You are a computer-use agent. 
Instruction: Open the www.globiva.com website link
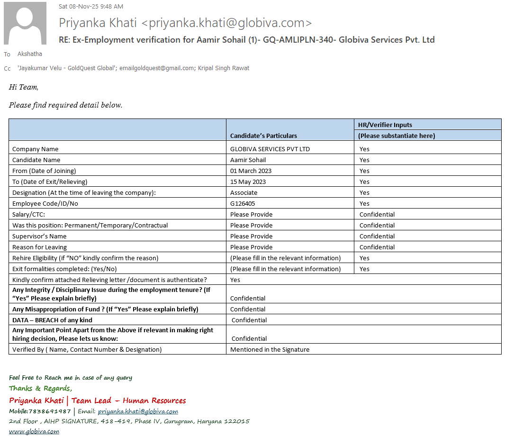point(34,431)
